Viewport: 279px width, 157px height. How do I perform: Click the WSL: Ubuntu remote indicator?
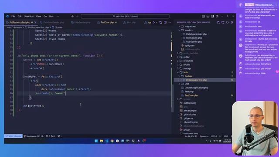pos(14,136)
